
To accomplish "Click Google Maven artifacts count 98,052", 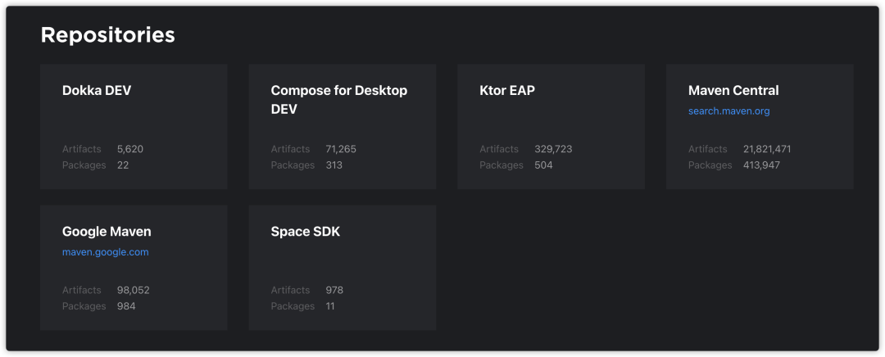I will tap(133, 290).
